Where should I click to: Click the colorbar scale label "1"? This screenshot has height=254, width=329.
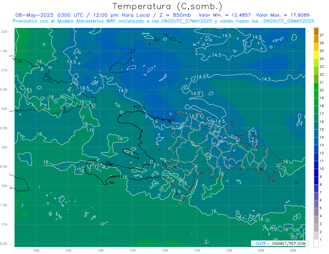click(321, 239)
